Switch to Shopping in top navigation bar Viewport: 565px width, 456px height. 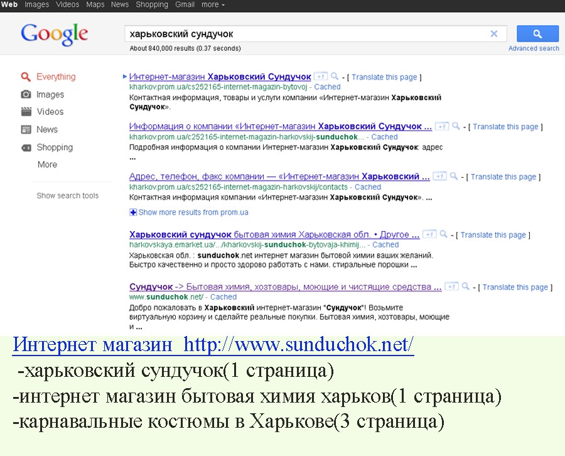pos(152,4)
